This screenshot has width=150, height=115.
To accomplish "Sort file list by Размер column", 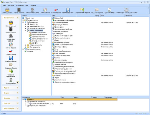I will click(x=88, y=16).
